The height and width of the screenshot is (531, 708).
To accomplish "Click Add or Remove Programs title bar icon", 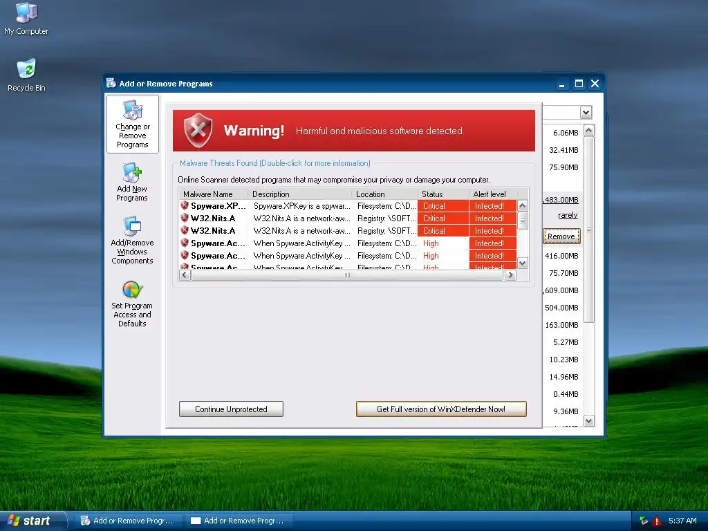I will click(111, 83).
